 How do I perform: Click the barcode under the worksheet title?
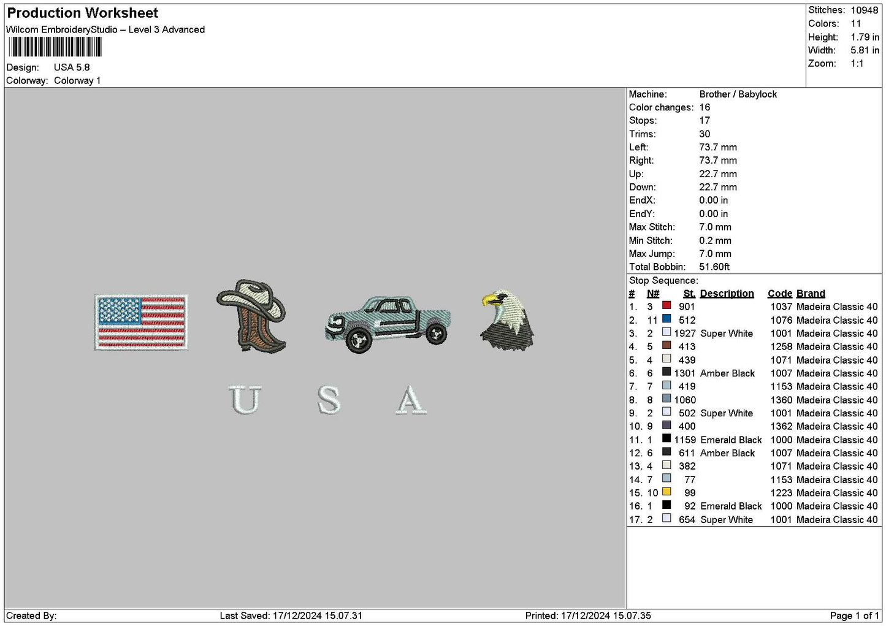tap(55, 47)
